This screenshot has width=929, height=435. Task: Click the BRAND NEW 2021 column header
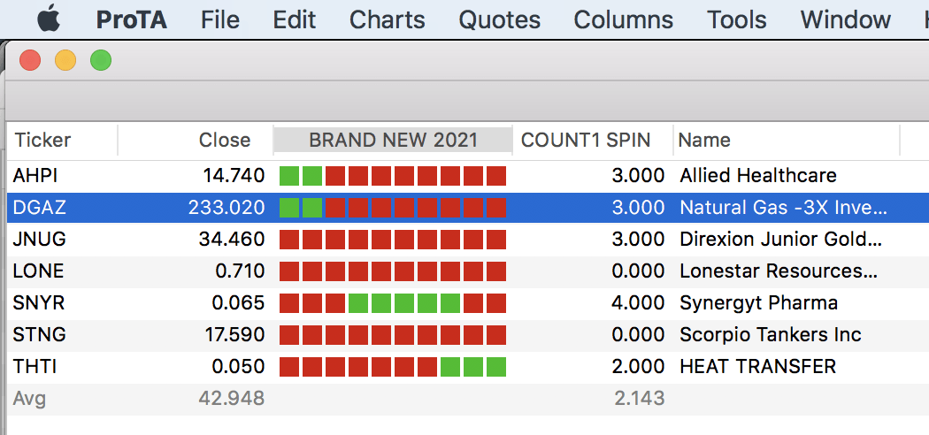(x=393, y=141)
